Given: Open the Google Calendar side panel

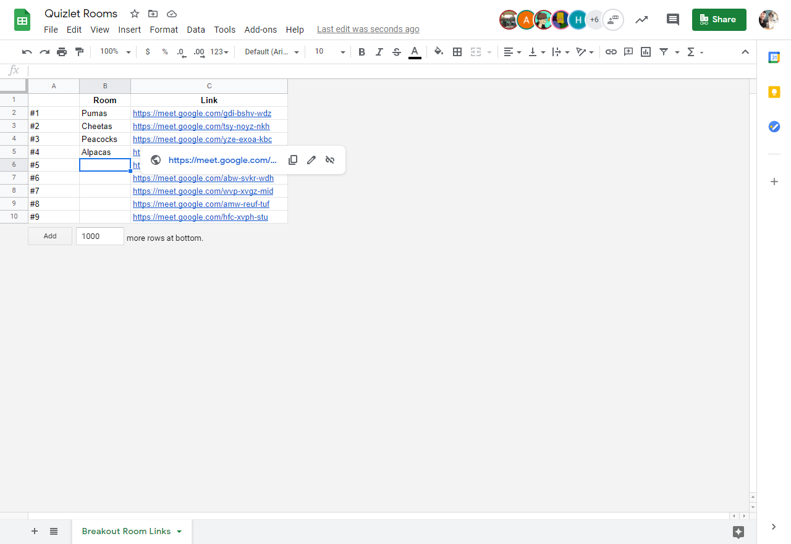Looking at the screenshot, I should click(x=774, y=57).
